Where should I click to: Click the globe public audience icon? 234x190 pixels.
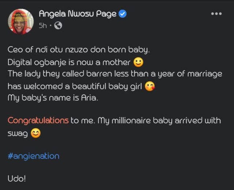58,26
